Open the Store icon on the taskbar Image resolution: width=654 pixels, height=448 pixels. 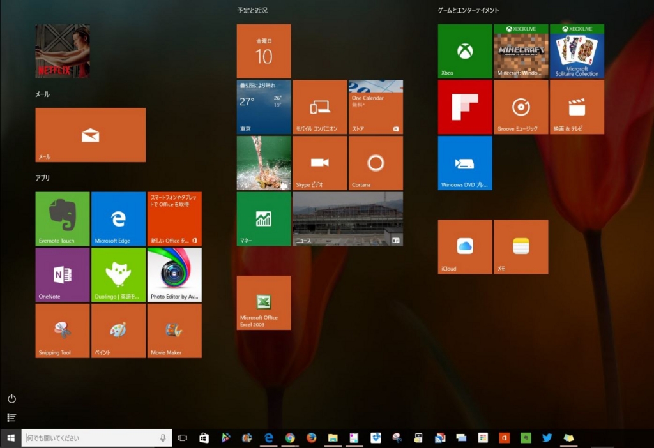pyautogui.click(x=204, y=438)
